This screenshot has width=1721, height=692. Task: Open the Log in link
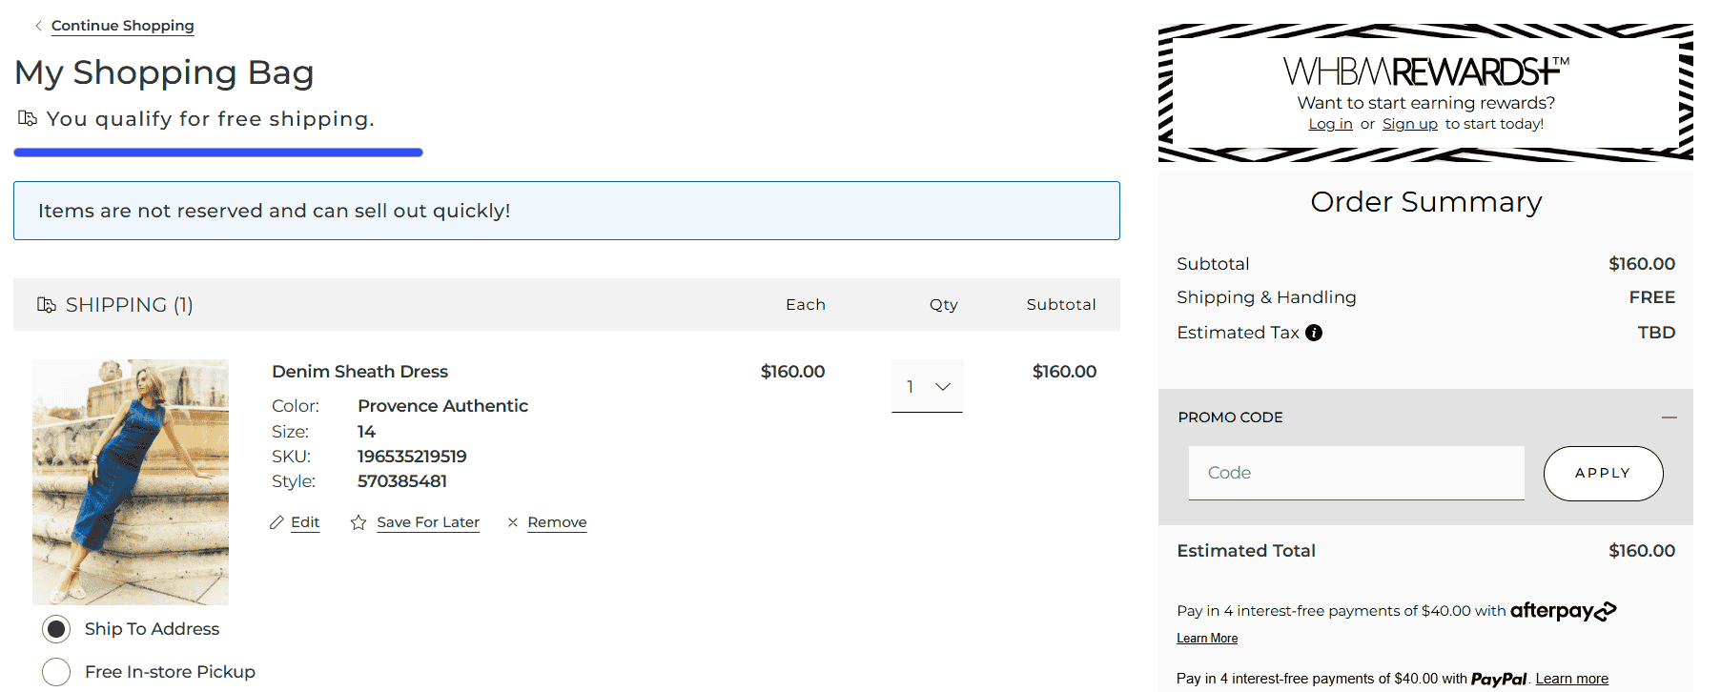click(1330, 124)
